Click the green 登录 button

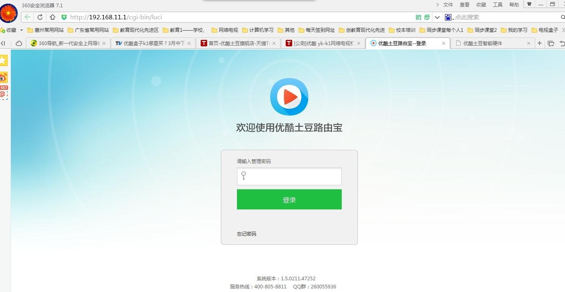click(289, 199)
